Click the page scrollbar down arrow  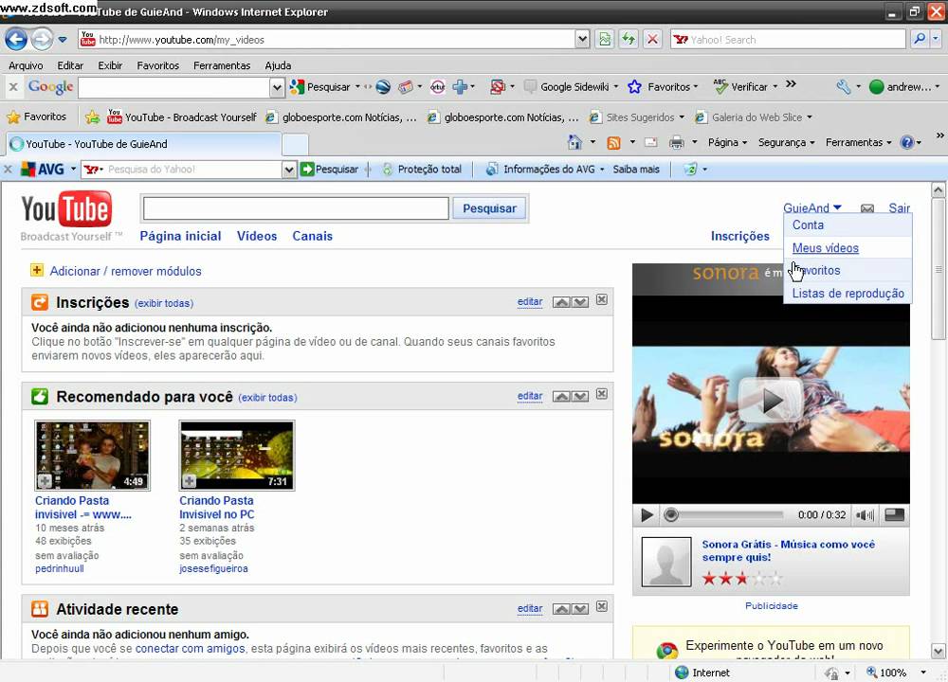pyautogui.click(x=938, y=651)
